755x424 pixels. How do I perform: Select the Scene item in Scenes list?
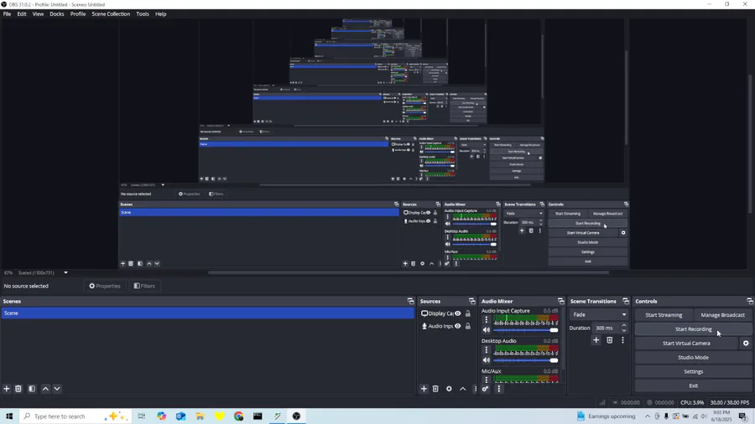pyautogui.click(x=207, y=313)
